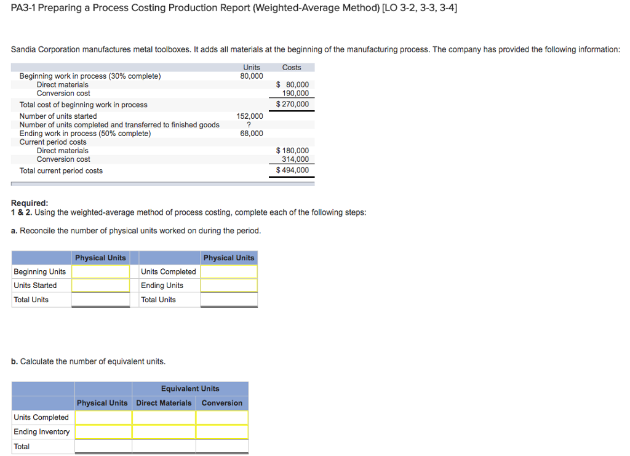Image resolution: width=630 pixels, height=456 pixels.
Task: Click the left Total Units cell
Action: (100, 299)
